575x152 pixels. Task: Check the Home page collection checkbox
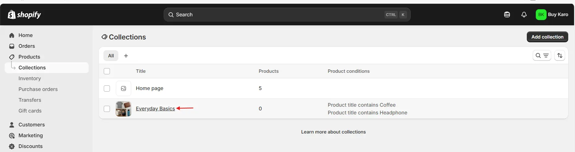107,88
